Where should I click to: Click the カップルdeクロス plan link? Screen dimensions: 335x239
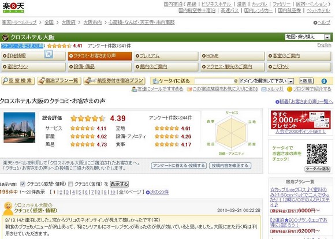click(300, 197)
